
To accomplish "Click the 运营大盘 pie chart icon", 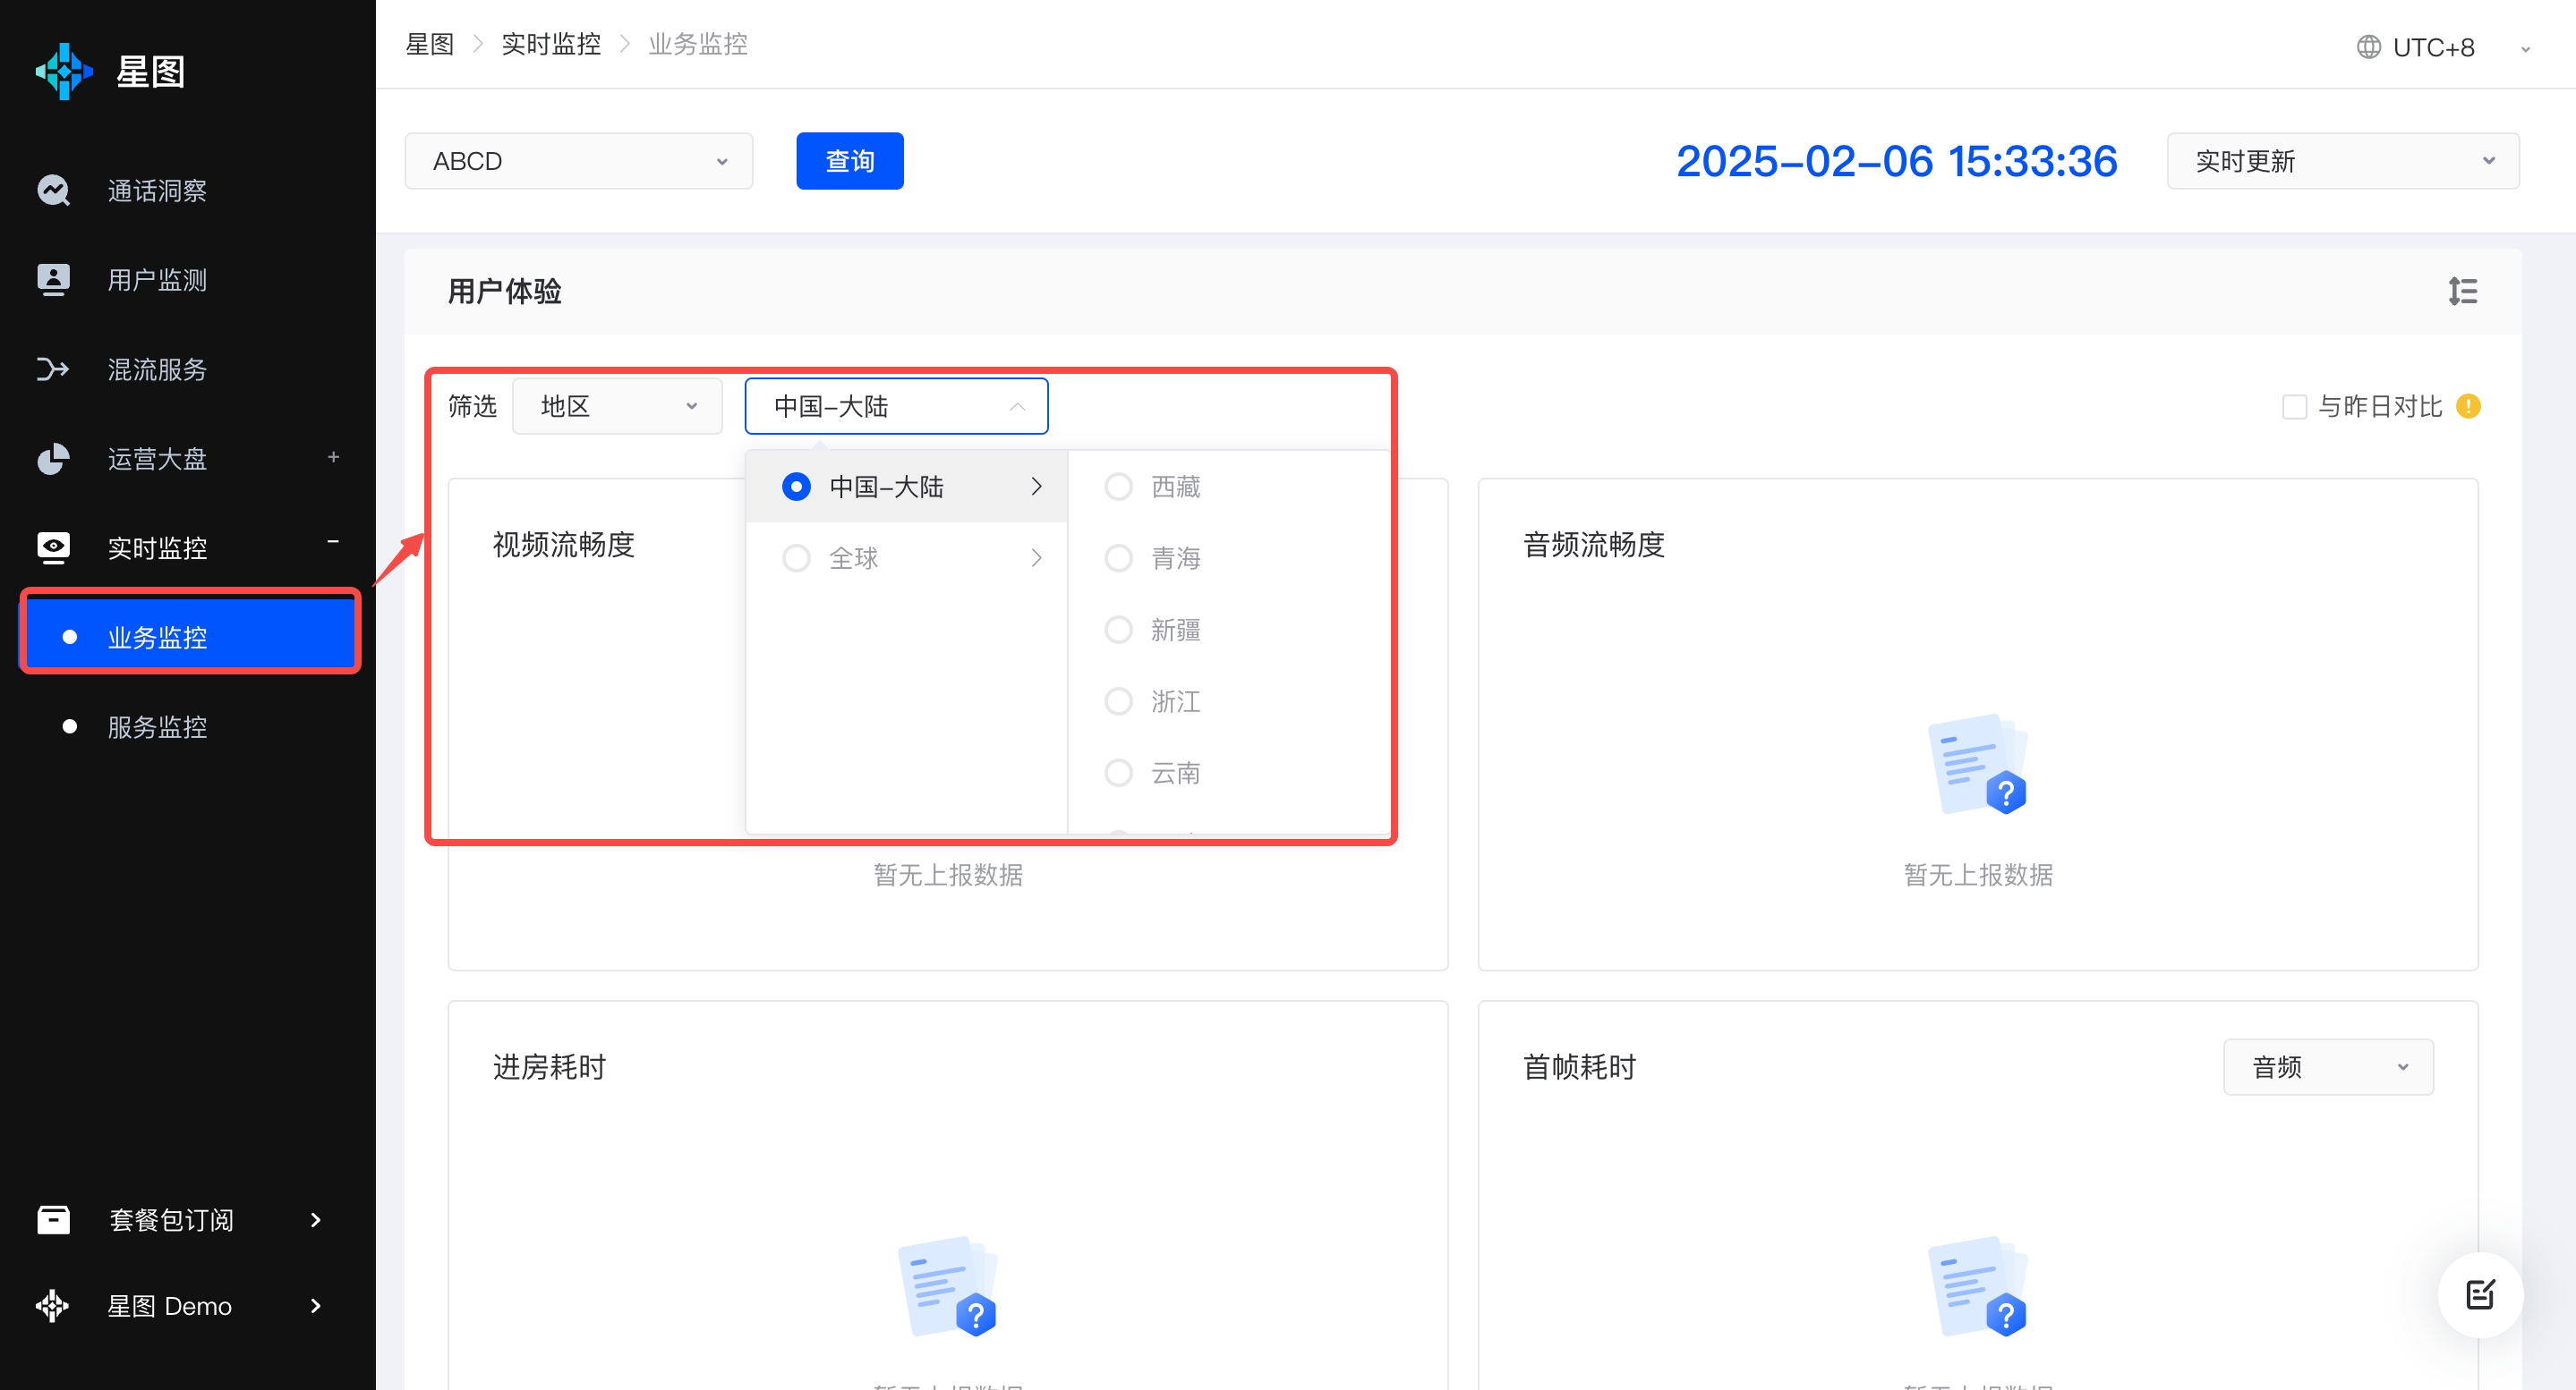I will coord(53,459).
